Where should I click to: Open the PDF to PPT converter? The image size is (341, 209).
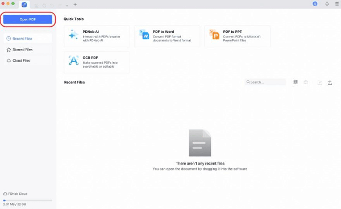click(x=237, y=36)
